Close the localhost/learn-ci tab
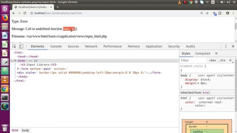237x133 pixels. point(51,7)
